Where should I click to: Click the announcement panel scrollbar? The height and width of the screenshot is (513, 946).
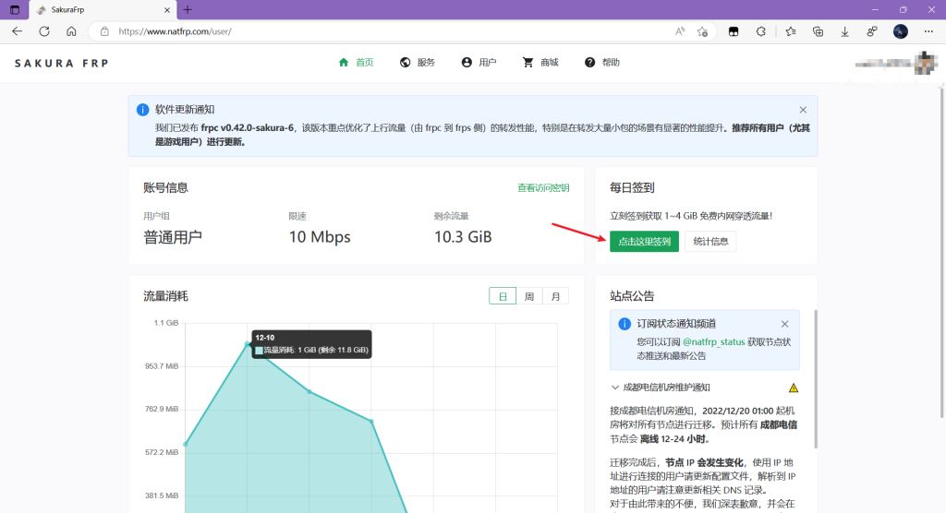point(816,378)
